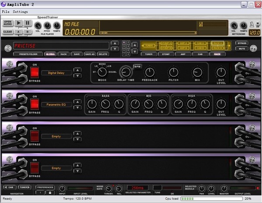Toggle the global BYPASS button
The image size is (262, 203).
(242, 43)
